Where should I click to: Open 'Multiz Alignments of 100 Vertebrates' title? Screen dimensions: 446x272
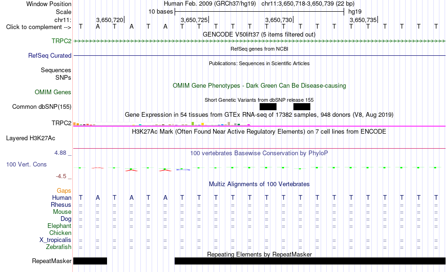click(x=259, y=184)
